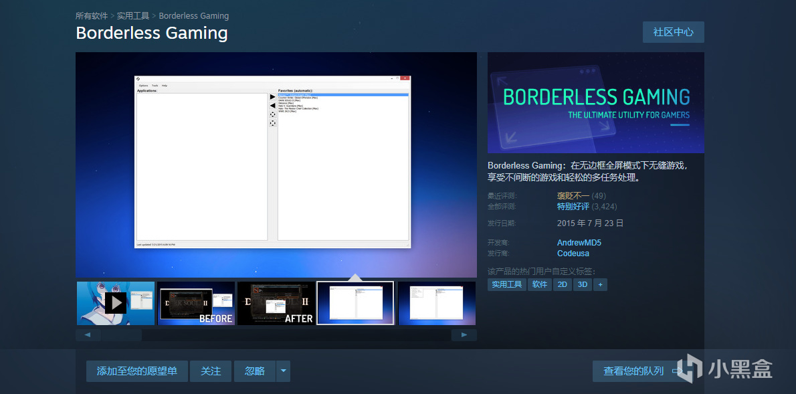The width and height of the screenshot is (796, 394).
Task: Click the 开发商 label
Action: (x=498, y=243)
